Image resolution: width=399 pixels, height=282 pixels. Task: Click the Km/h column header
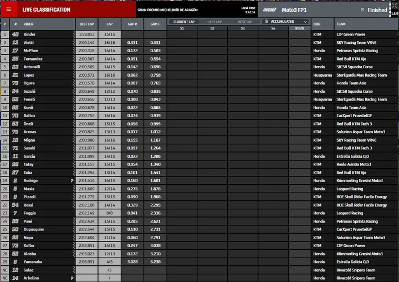click(299, 28)
